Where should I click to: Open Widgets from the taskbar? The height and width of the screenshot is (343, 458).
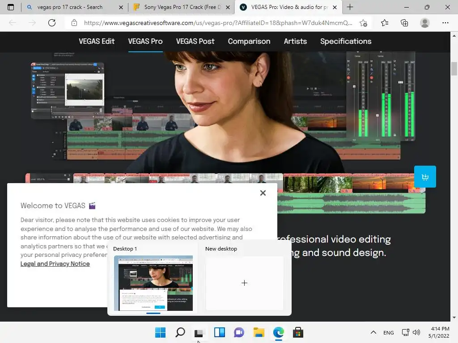pyautogui.click(x=219, y=332)
